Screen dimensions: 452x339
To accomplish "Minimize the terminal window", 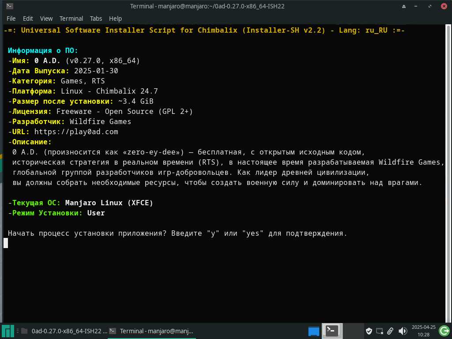I will click(x=416, y=6).
